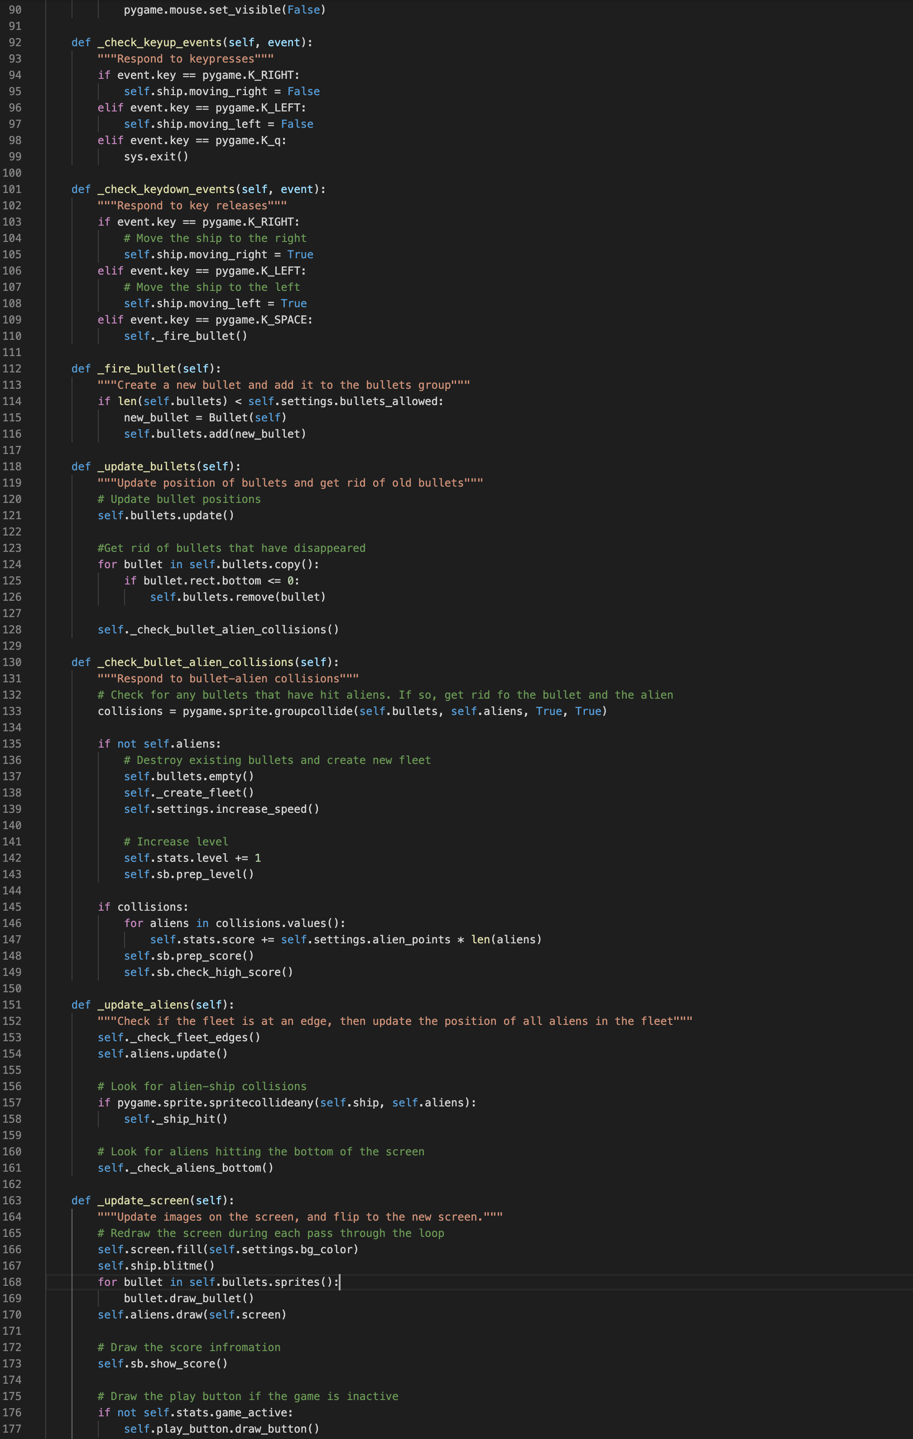The width and height of the screenshot is (913, 1439).
Task: Click "if collisions:" statement
Action: tap(143, 907)
